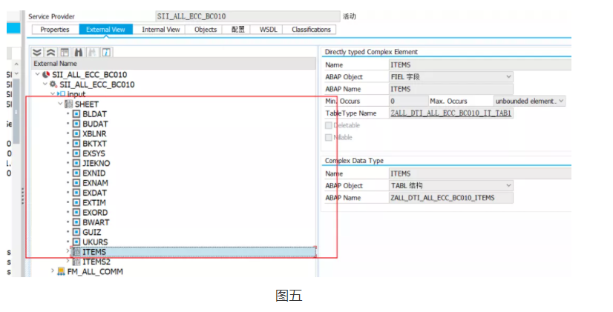The image size is (613, 312).
Task: Select the UKURS tree row label
Action: [95, 242]
